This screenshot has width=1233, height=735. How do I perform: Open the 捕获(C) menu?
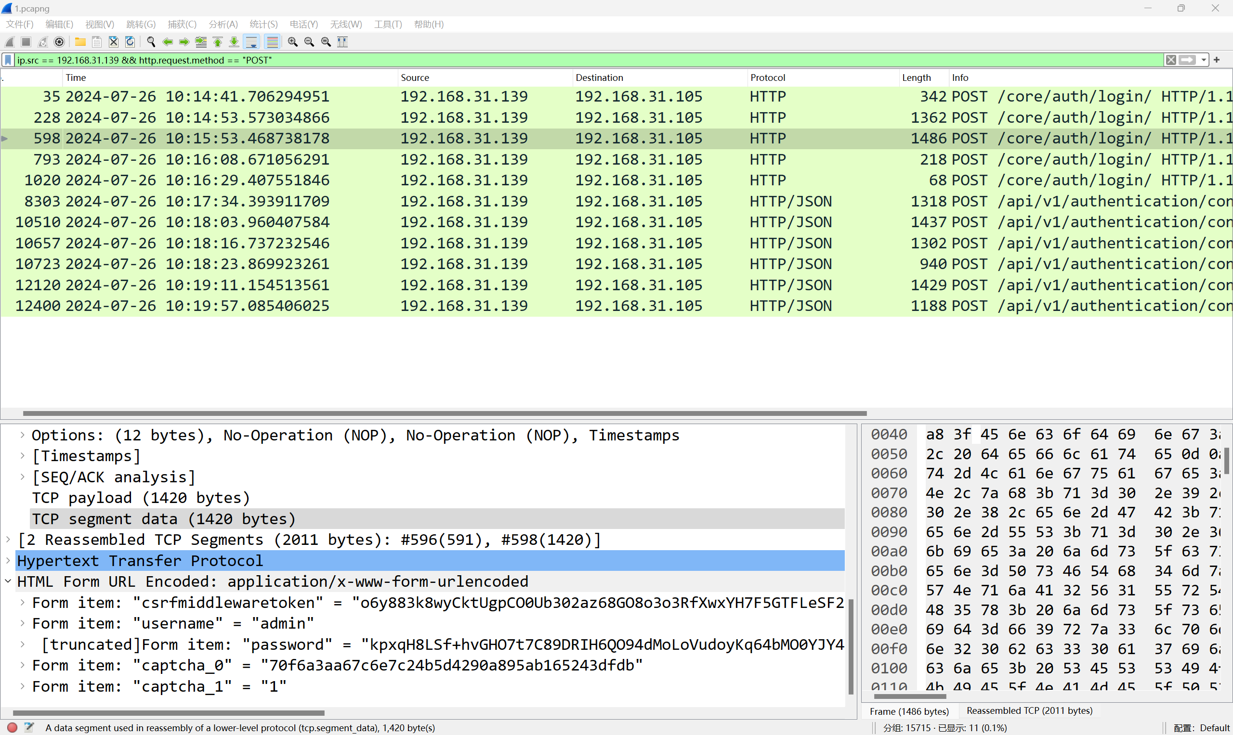182,24
